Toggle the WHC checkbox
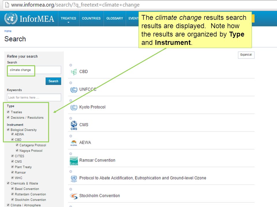Screen dimensions: 277x207 click(12, 178)
